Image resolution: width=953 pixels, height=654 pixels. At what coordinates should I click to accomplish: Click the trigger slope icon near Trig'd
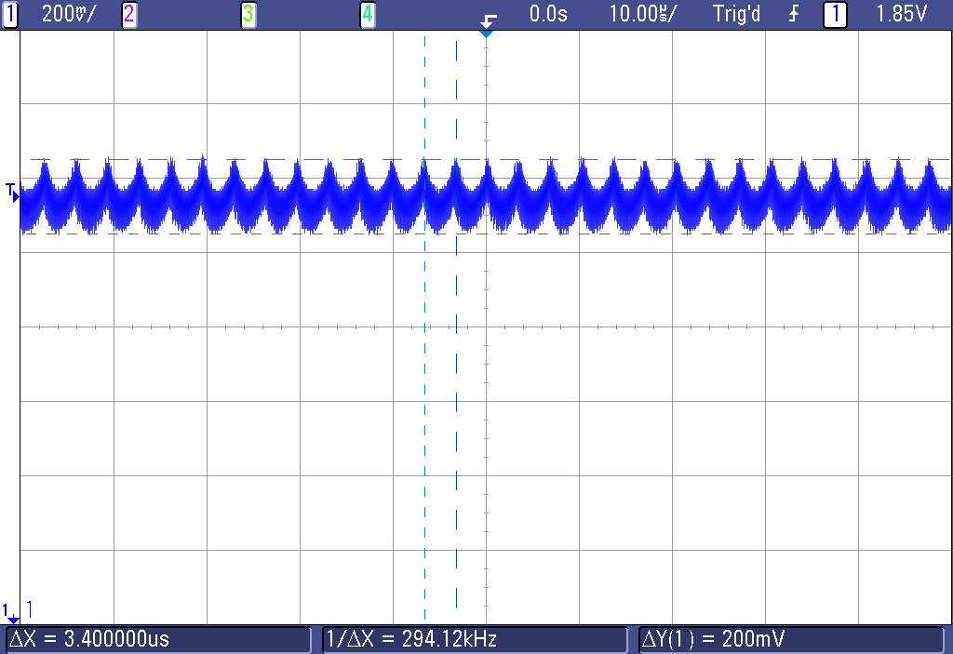(x=792, y=14)
